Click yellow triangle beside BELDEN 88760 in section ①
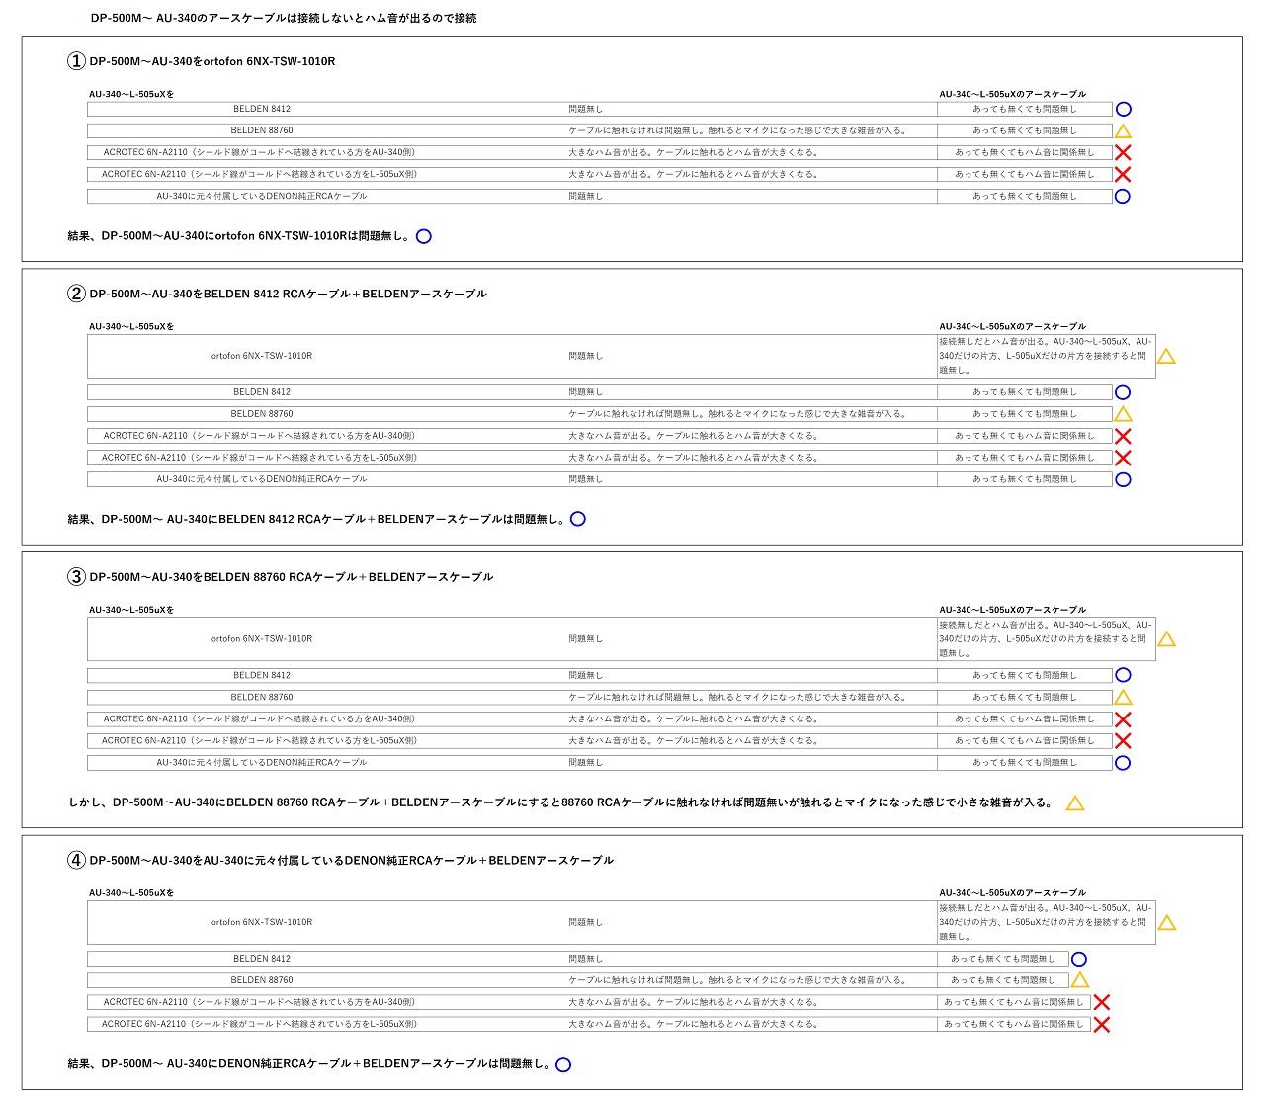1265x1097 pixels. [1123, 131]
